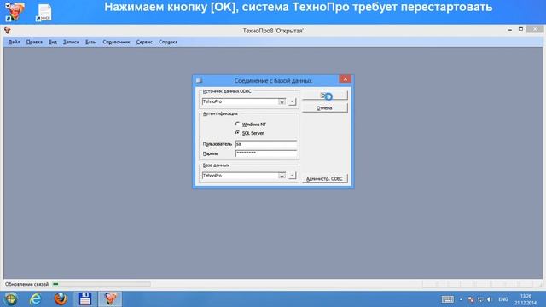546x307 pixels.
Task: Expand the База данных dropdown
Action: pyautogui.click(x=282, y=176)
